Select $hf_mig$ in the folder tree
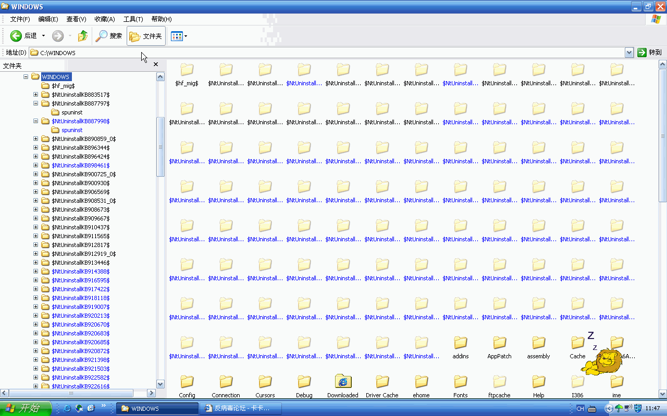The height and width of the screenshot is (416, 667). pyautogui.click(x=63, y=86)
